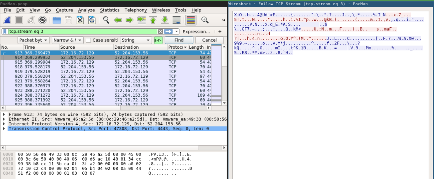Screen dimensions: 434x179
Task: Clear the display filter
Action: tap(160, 31)
